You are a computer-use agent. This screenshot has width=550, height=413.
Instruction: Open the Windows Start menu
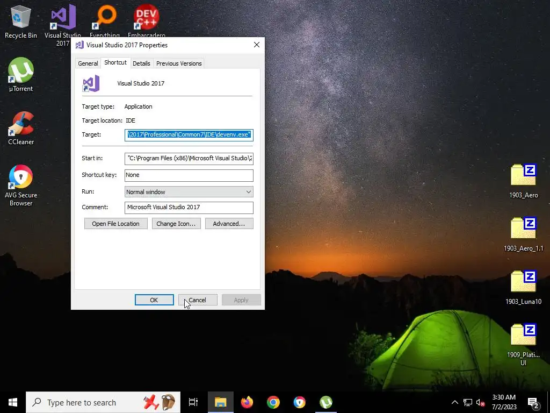click(13, 402)
